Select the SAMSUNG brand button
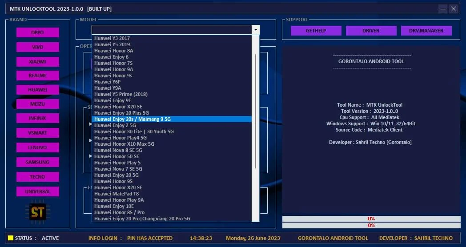 38,162
